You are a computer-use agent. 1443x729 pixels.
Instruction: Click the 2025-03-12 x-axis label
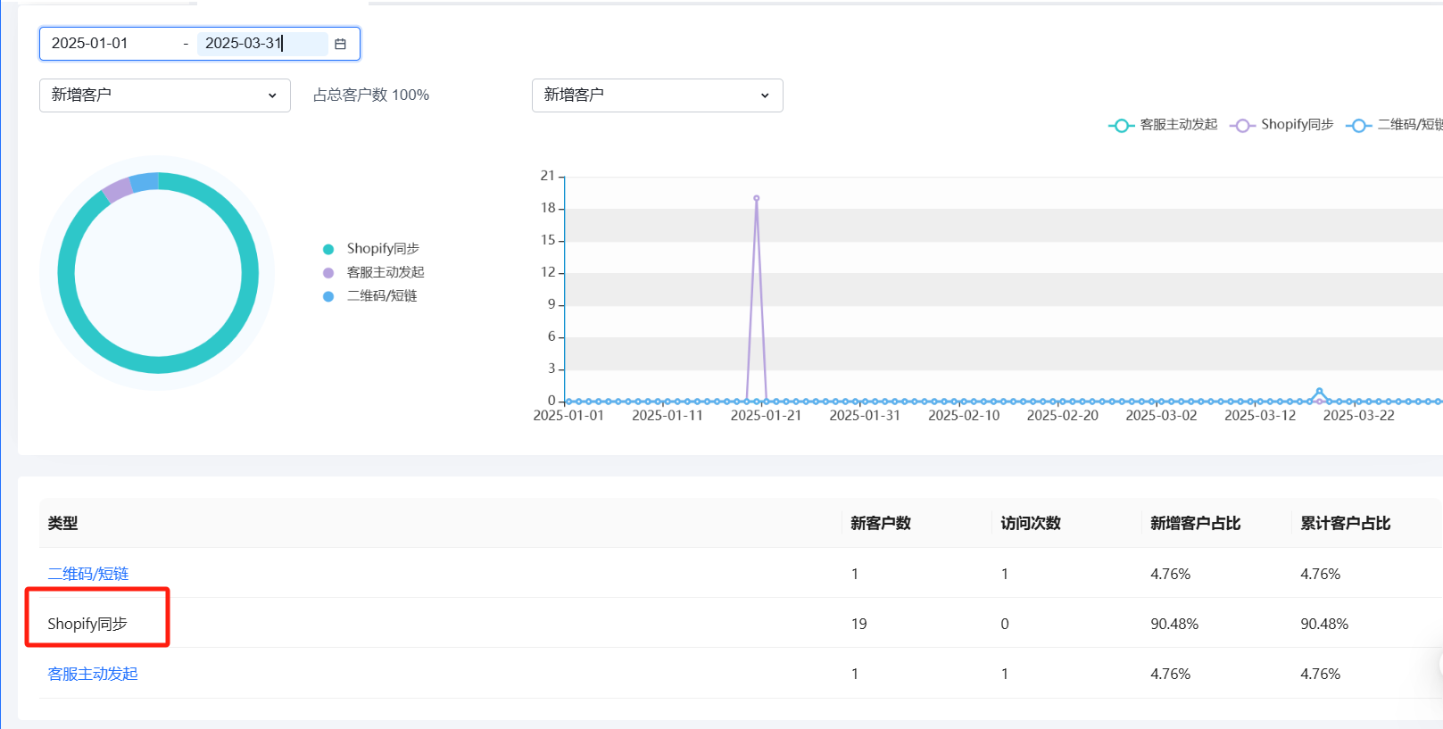1260,416
